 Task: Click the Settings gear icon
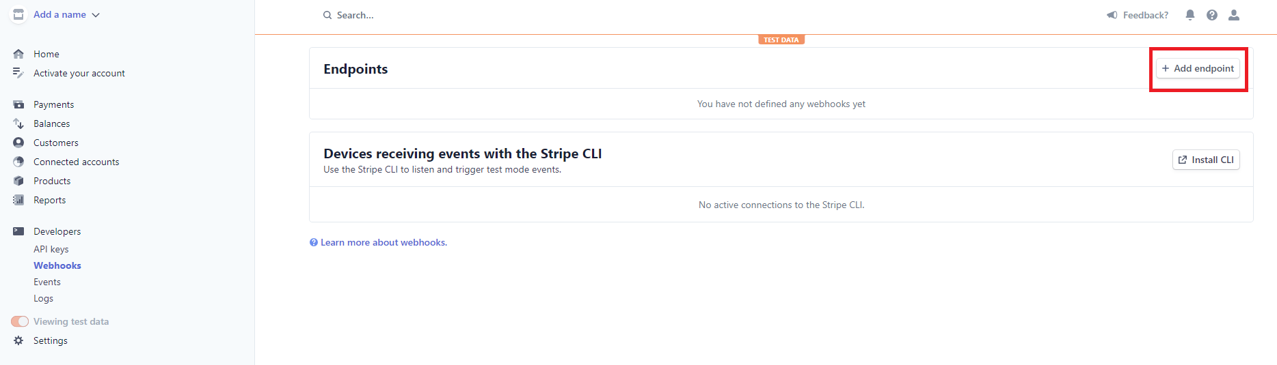[x=18, y=340]
